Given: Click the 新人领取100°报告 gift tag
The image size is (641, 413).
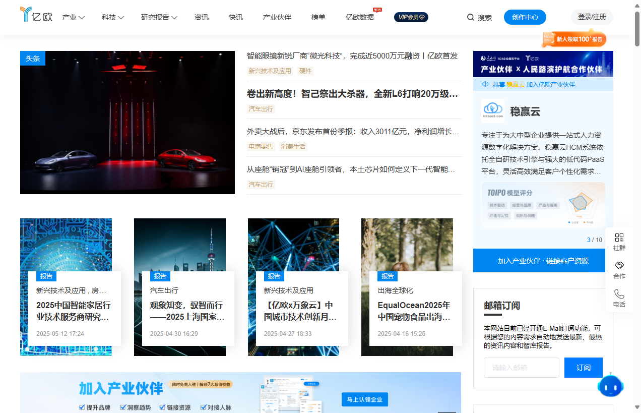Looking at the screenshot, I should pyautogui.click(x=574, y=38).
